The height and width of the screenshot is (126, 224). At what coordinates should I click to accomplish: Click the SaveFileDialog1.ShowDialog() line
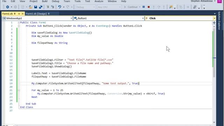[52, 66]
